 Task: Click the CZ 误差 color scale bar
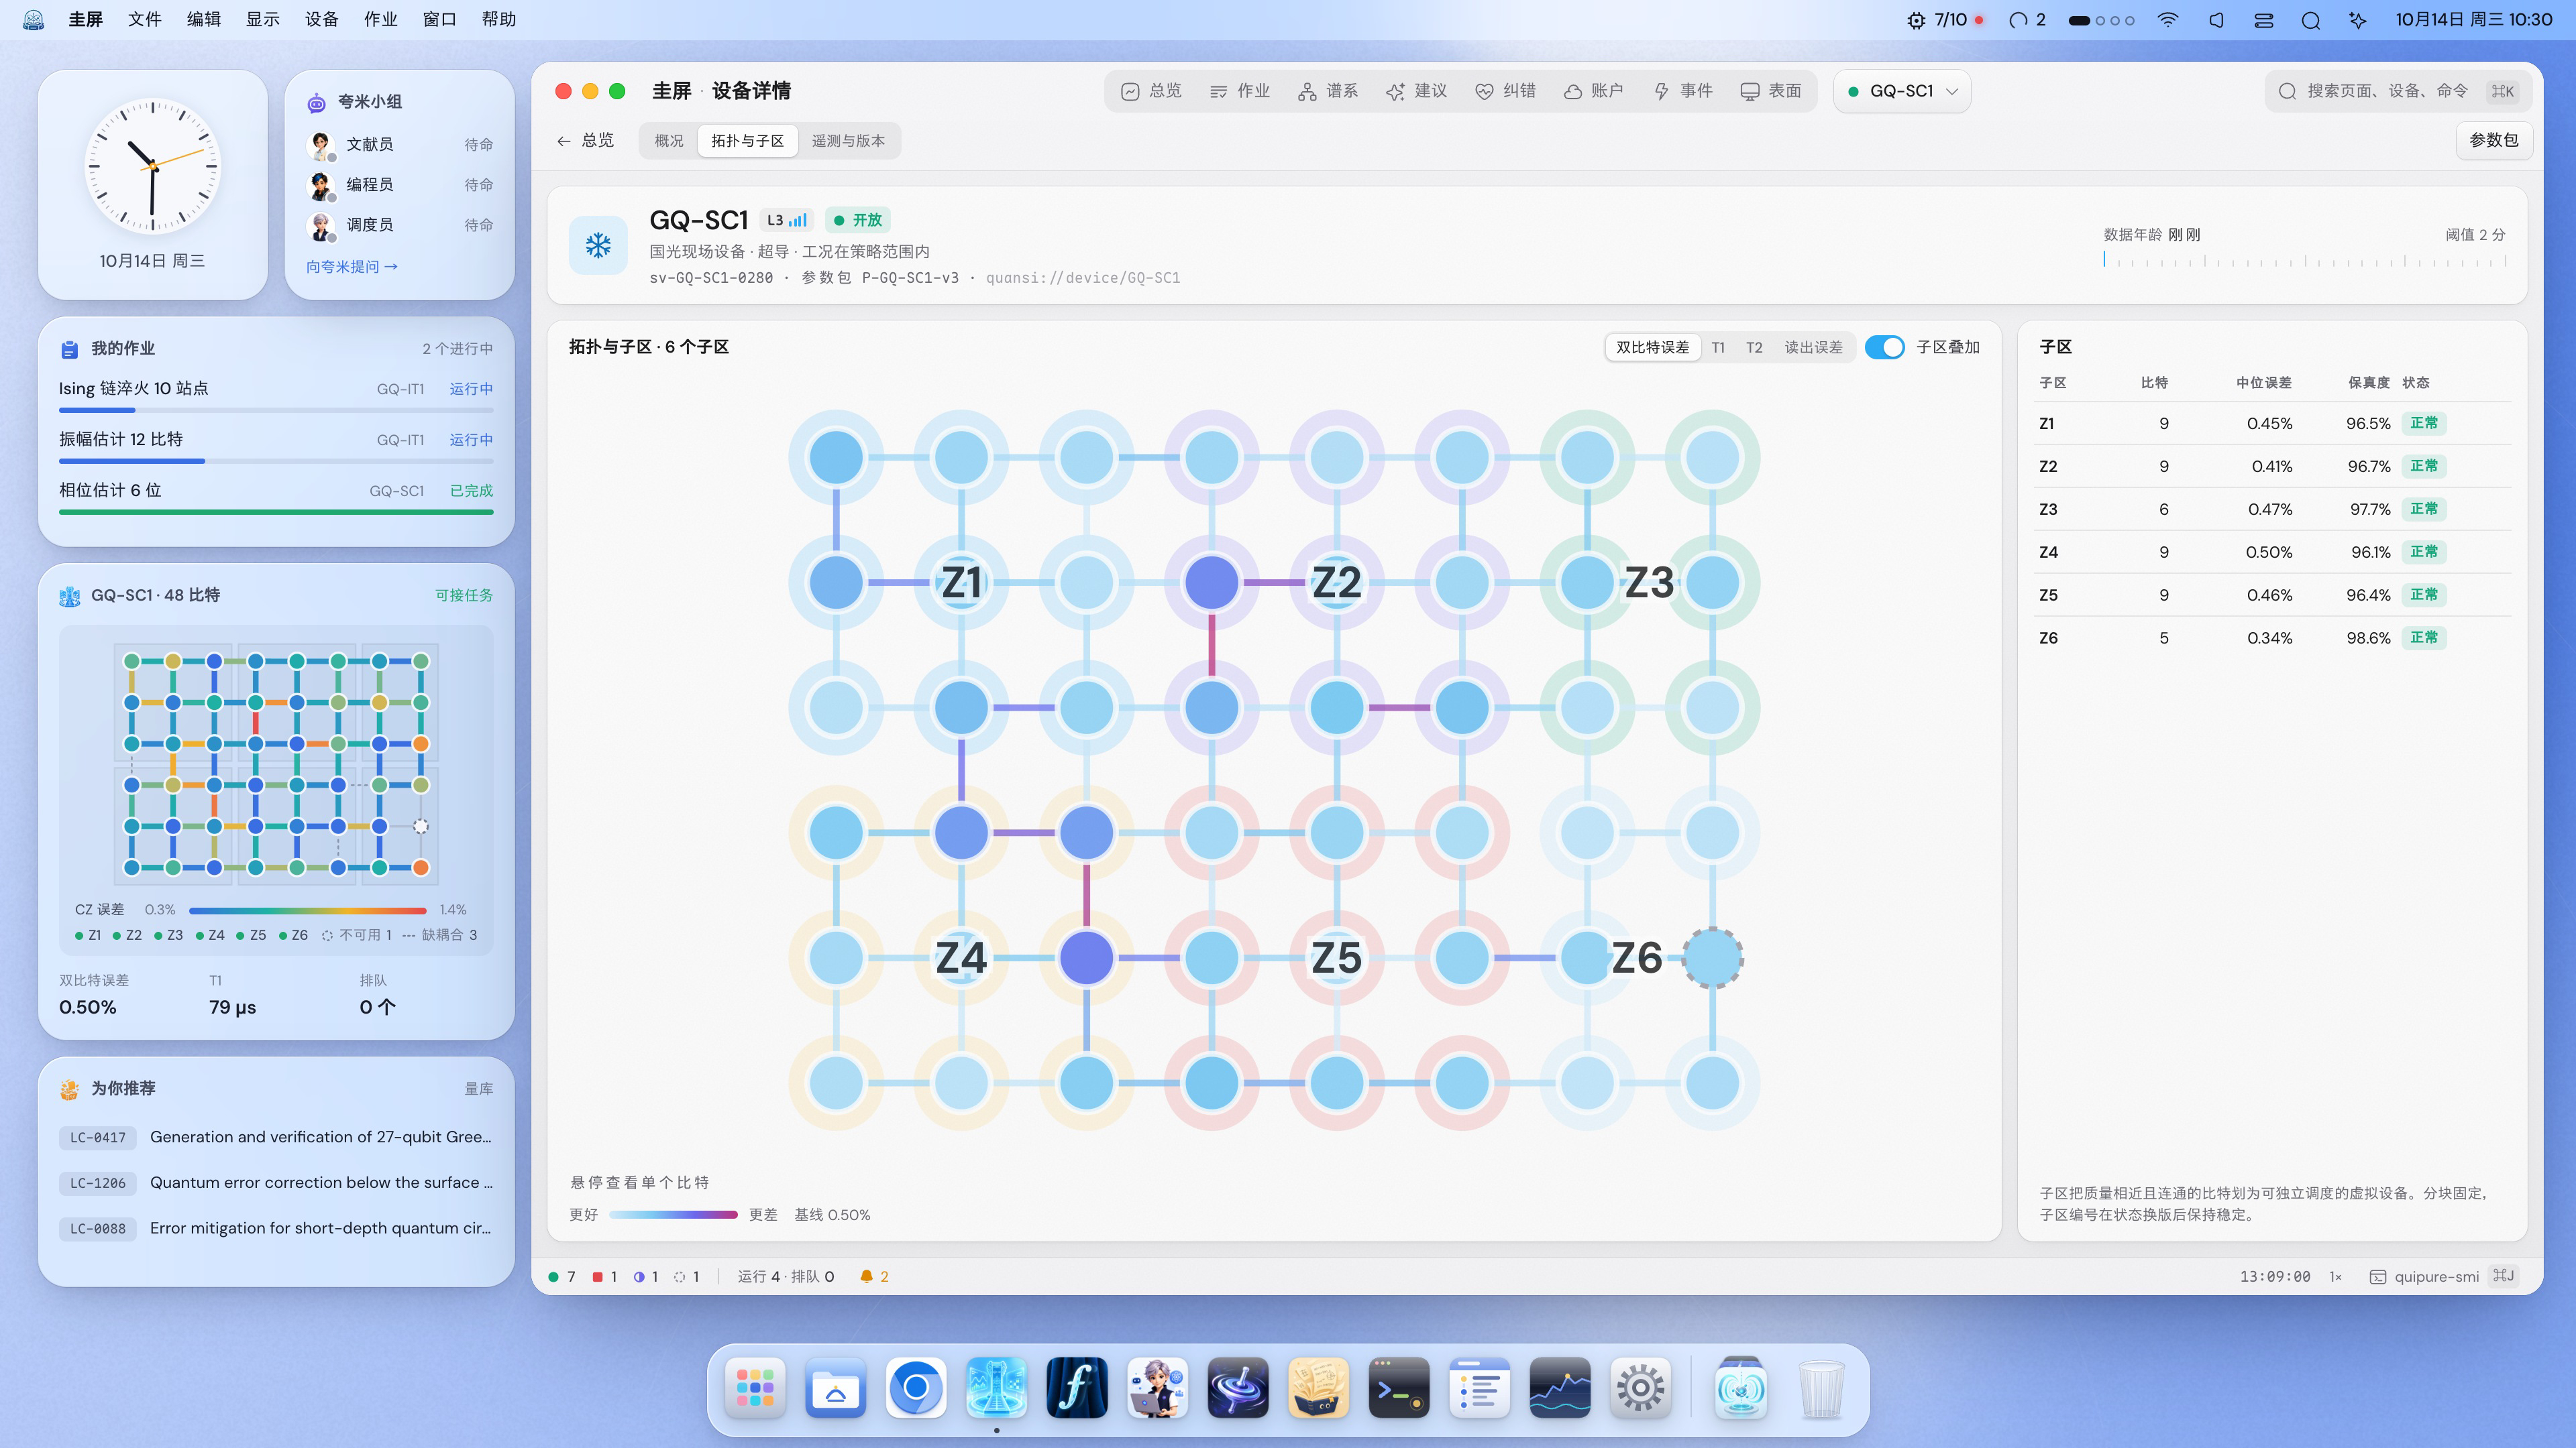308,910
